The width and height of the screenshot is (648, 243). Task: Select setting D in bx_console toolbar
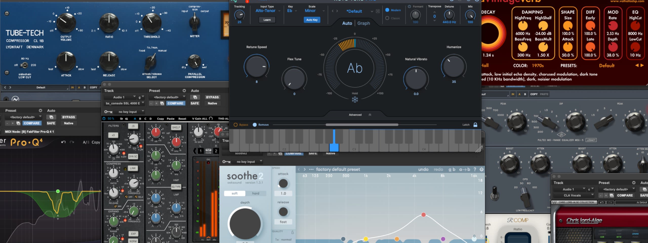click(151, 118)
